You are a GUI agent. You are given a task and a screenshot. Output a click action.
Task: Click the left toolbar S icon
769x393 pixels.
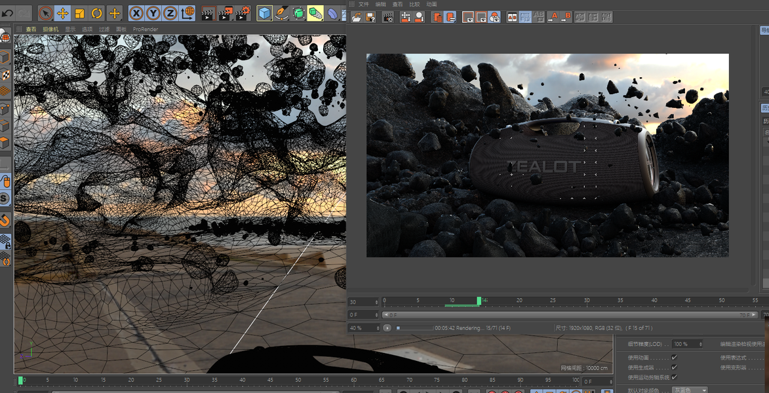(x=5, y=198)
